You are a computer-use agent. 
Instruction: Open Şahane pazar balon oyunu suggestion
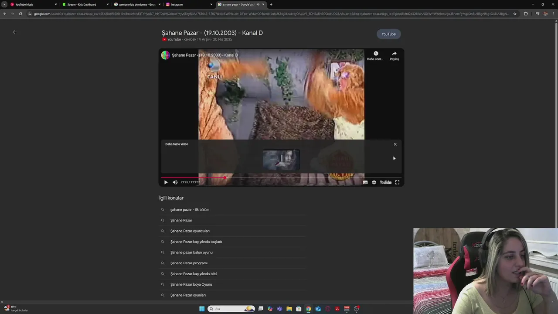coord(191,253)
